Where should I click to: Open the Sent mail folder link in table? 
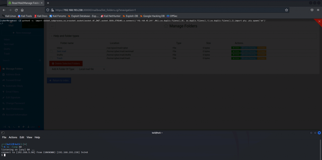[61, 51]
